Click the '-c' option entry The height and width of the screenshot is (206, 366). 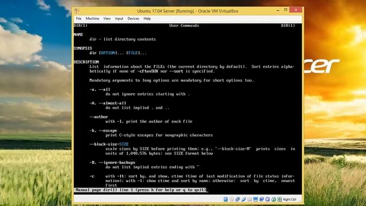tap(91, 176)
